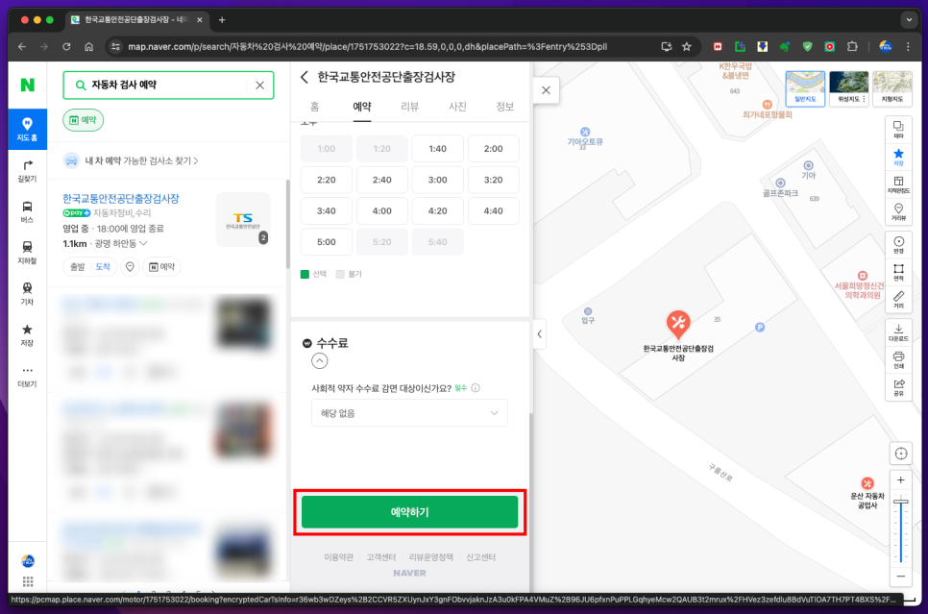Open the 한국교통안전공단출장검사장 result title

(121, 198)
